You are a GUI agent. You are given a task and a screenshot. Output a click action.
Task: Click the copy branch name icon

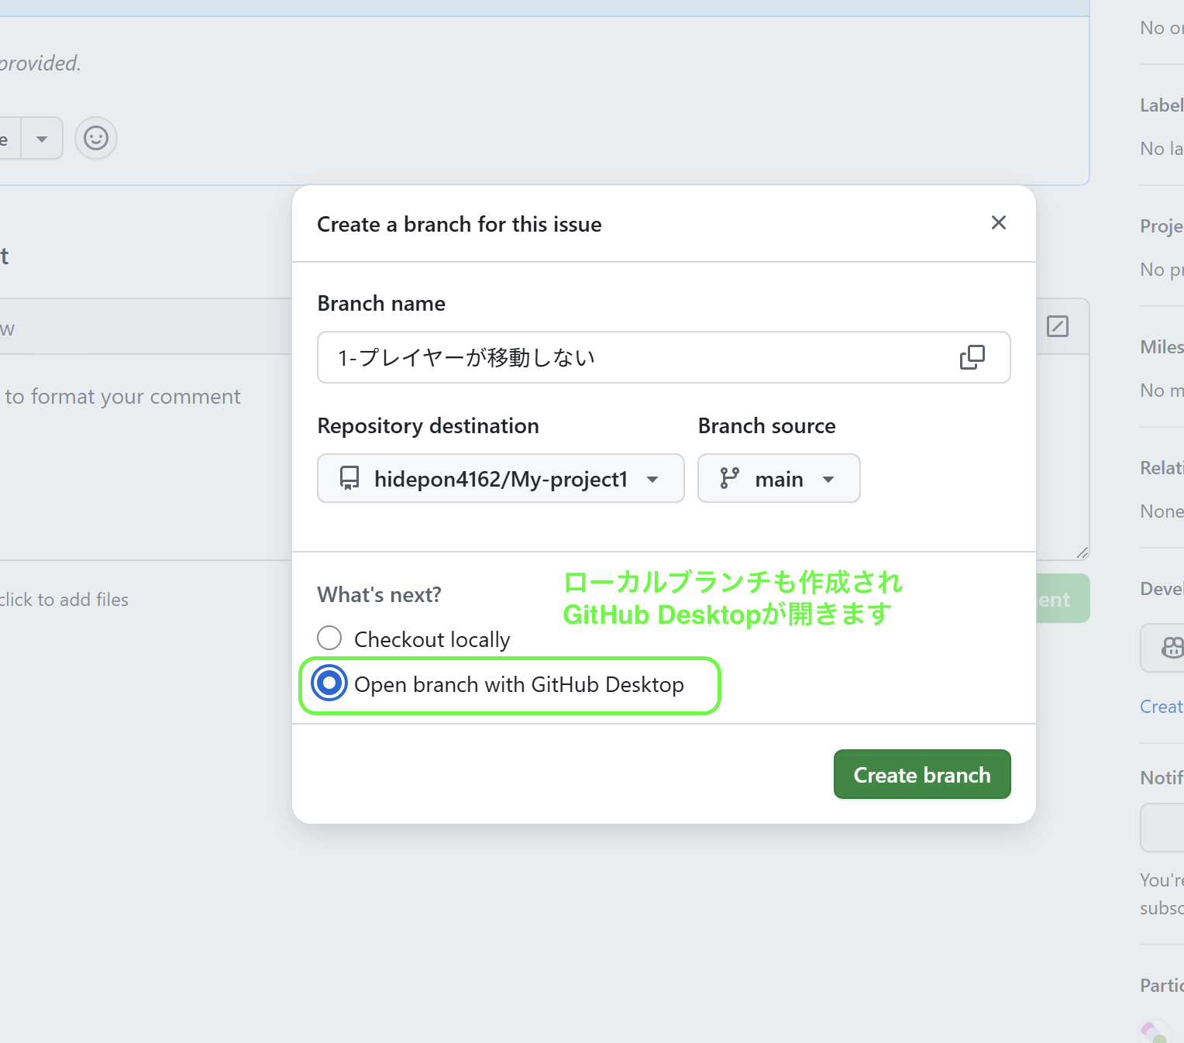972,357
